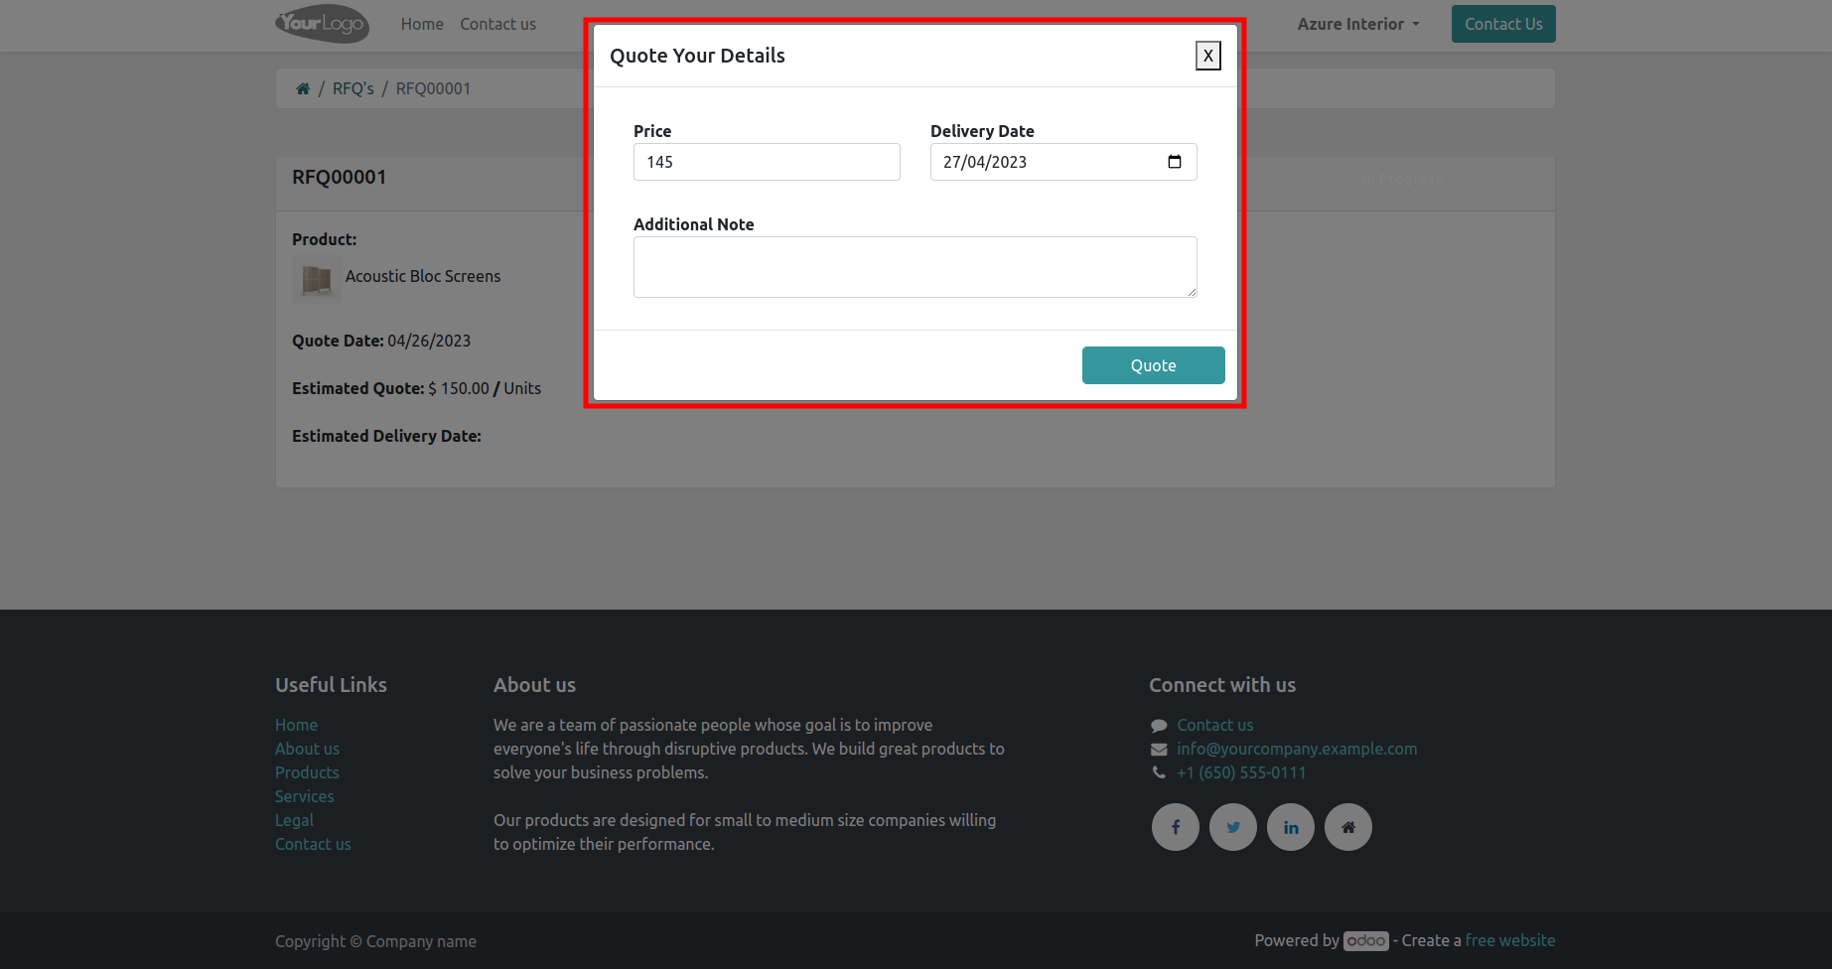Click the YourLogo company logo
The height and width of the screenshot is (969, 1832).
(322, 24)
